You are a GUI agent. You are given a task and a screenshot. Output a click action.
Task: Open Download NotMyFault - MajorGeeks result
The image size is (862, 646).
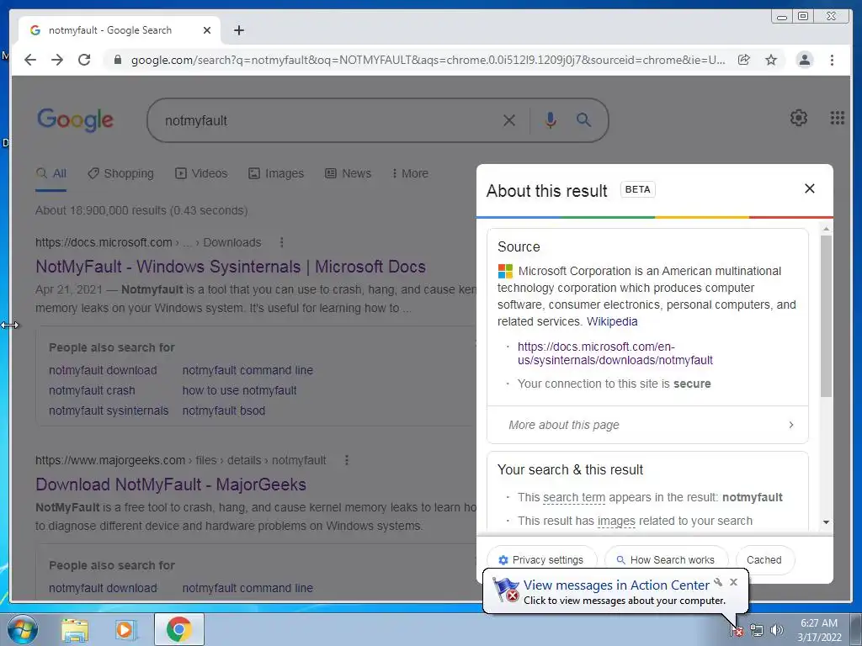coord(171,485)
